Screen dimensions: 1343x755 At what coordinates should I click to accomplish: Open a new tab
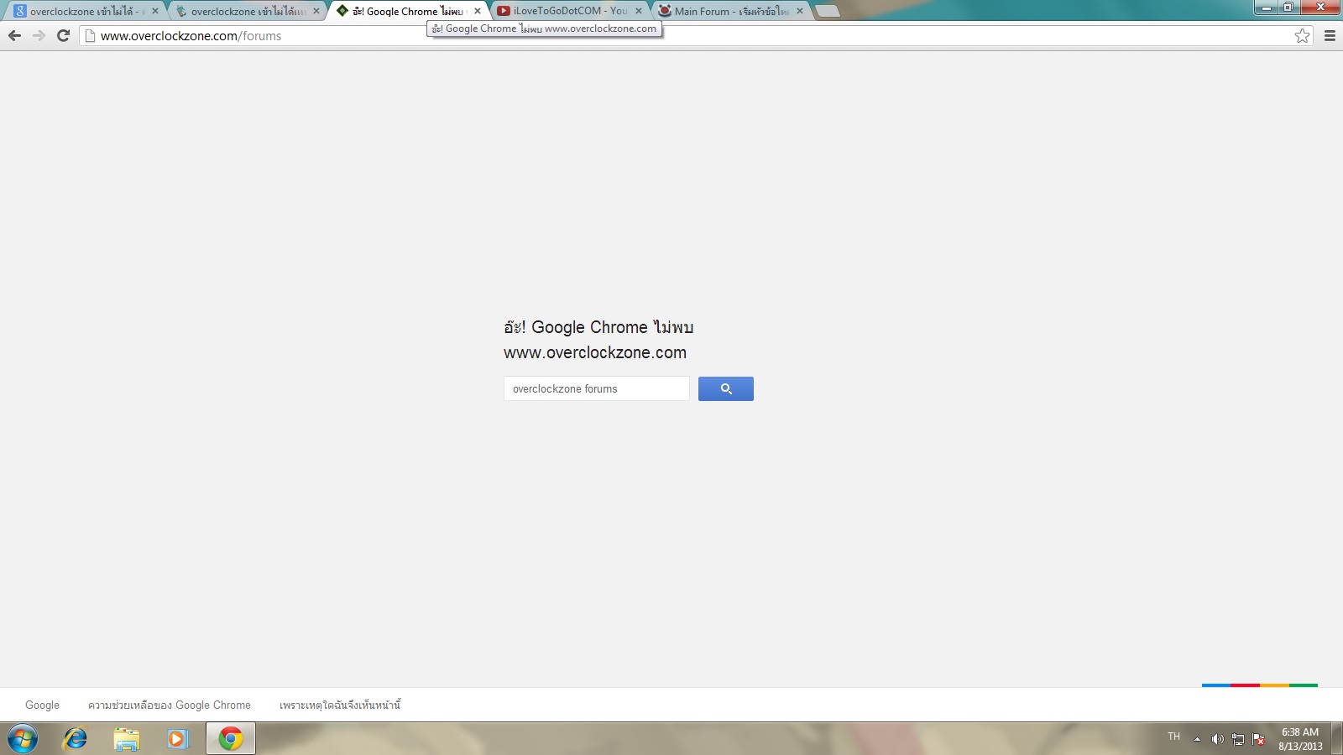click(827, 11)
